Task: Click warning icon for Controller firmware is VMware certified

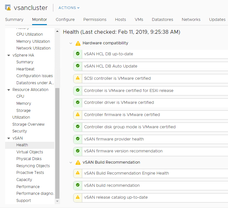Action: point(78,114)
